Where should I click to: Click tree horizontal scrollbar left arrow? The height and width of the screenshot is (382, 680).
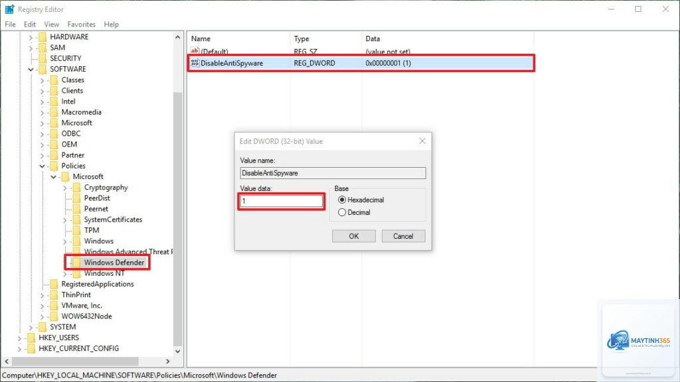tap(7, 361)
